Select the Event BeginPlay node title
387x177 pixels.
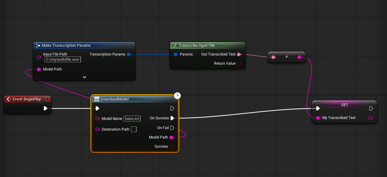click(x=27, y=99)
